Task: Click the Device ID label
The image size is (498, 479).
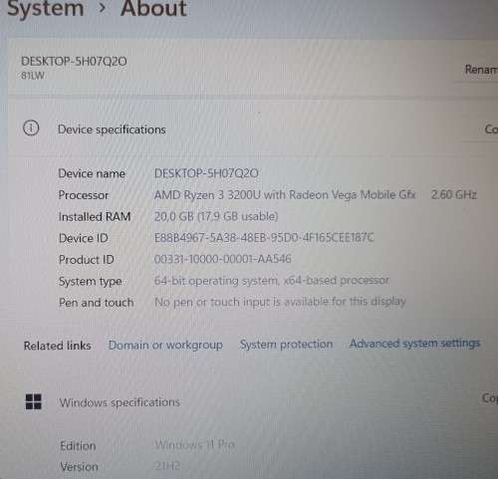Action: point(84,238)
